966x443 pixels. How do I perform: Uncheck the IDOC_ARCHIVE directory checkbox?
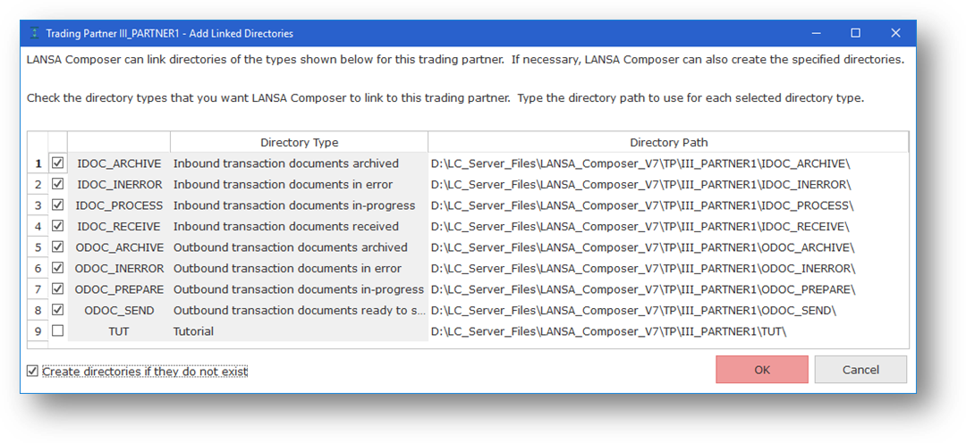click(x=58, y=163)
